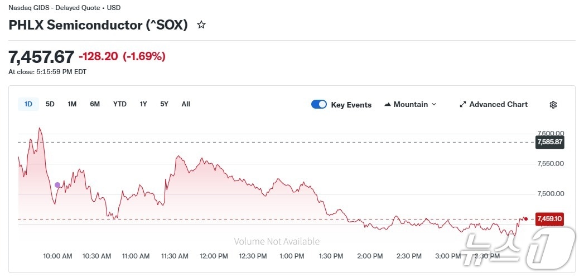Choose the 1M range tab
The image size is (584, 278).
(72, 104)
